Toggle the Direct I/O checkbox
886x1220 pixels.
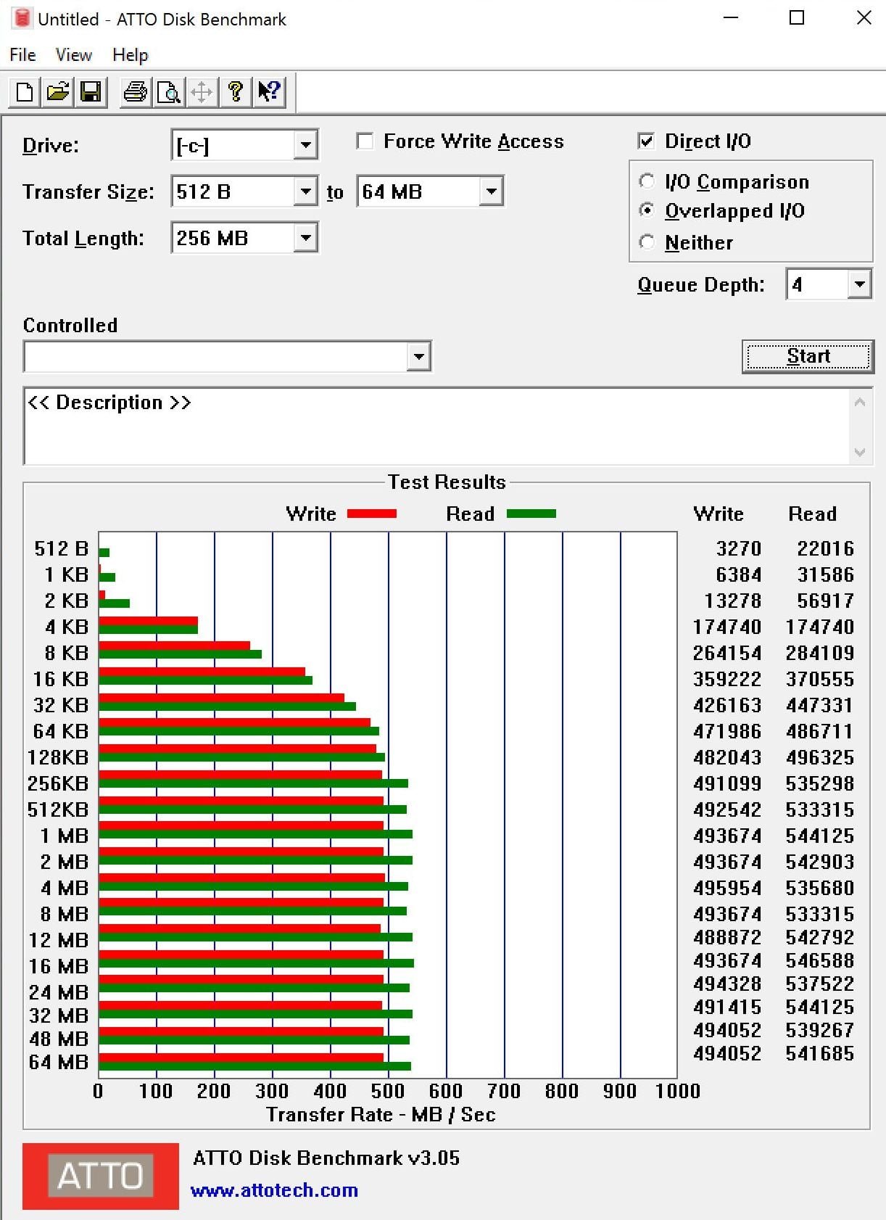645,141
